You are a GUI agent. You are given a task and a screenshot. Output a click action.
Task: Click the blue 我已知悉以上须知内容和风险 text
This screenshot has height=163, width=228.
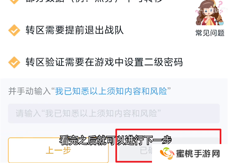111,91
